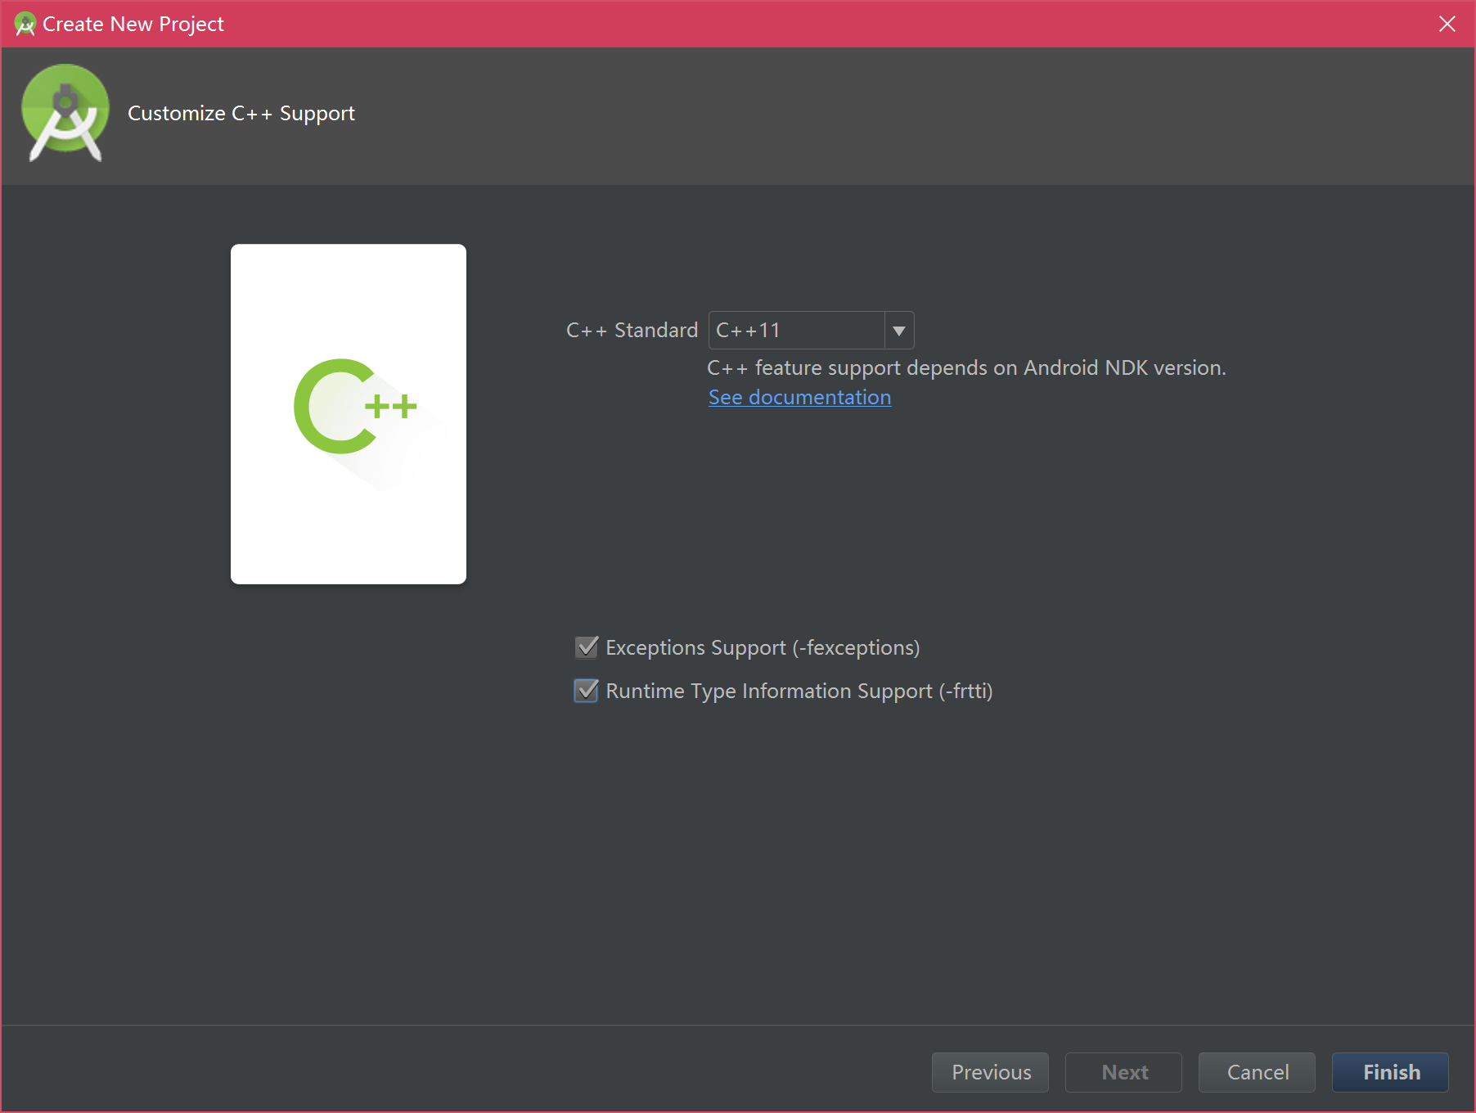Click the 'C++ Standard' label
This screenshot has height=1113, width=1476.
632,331
